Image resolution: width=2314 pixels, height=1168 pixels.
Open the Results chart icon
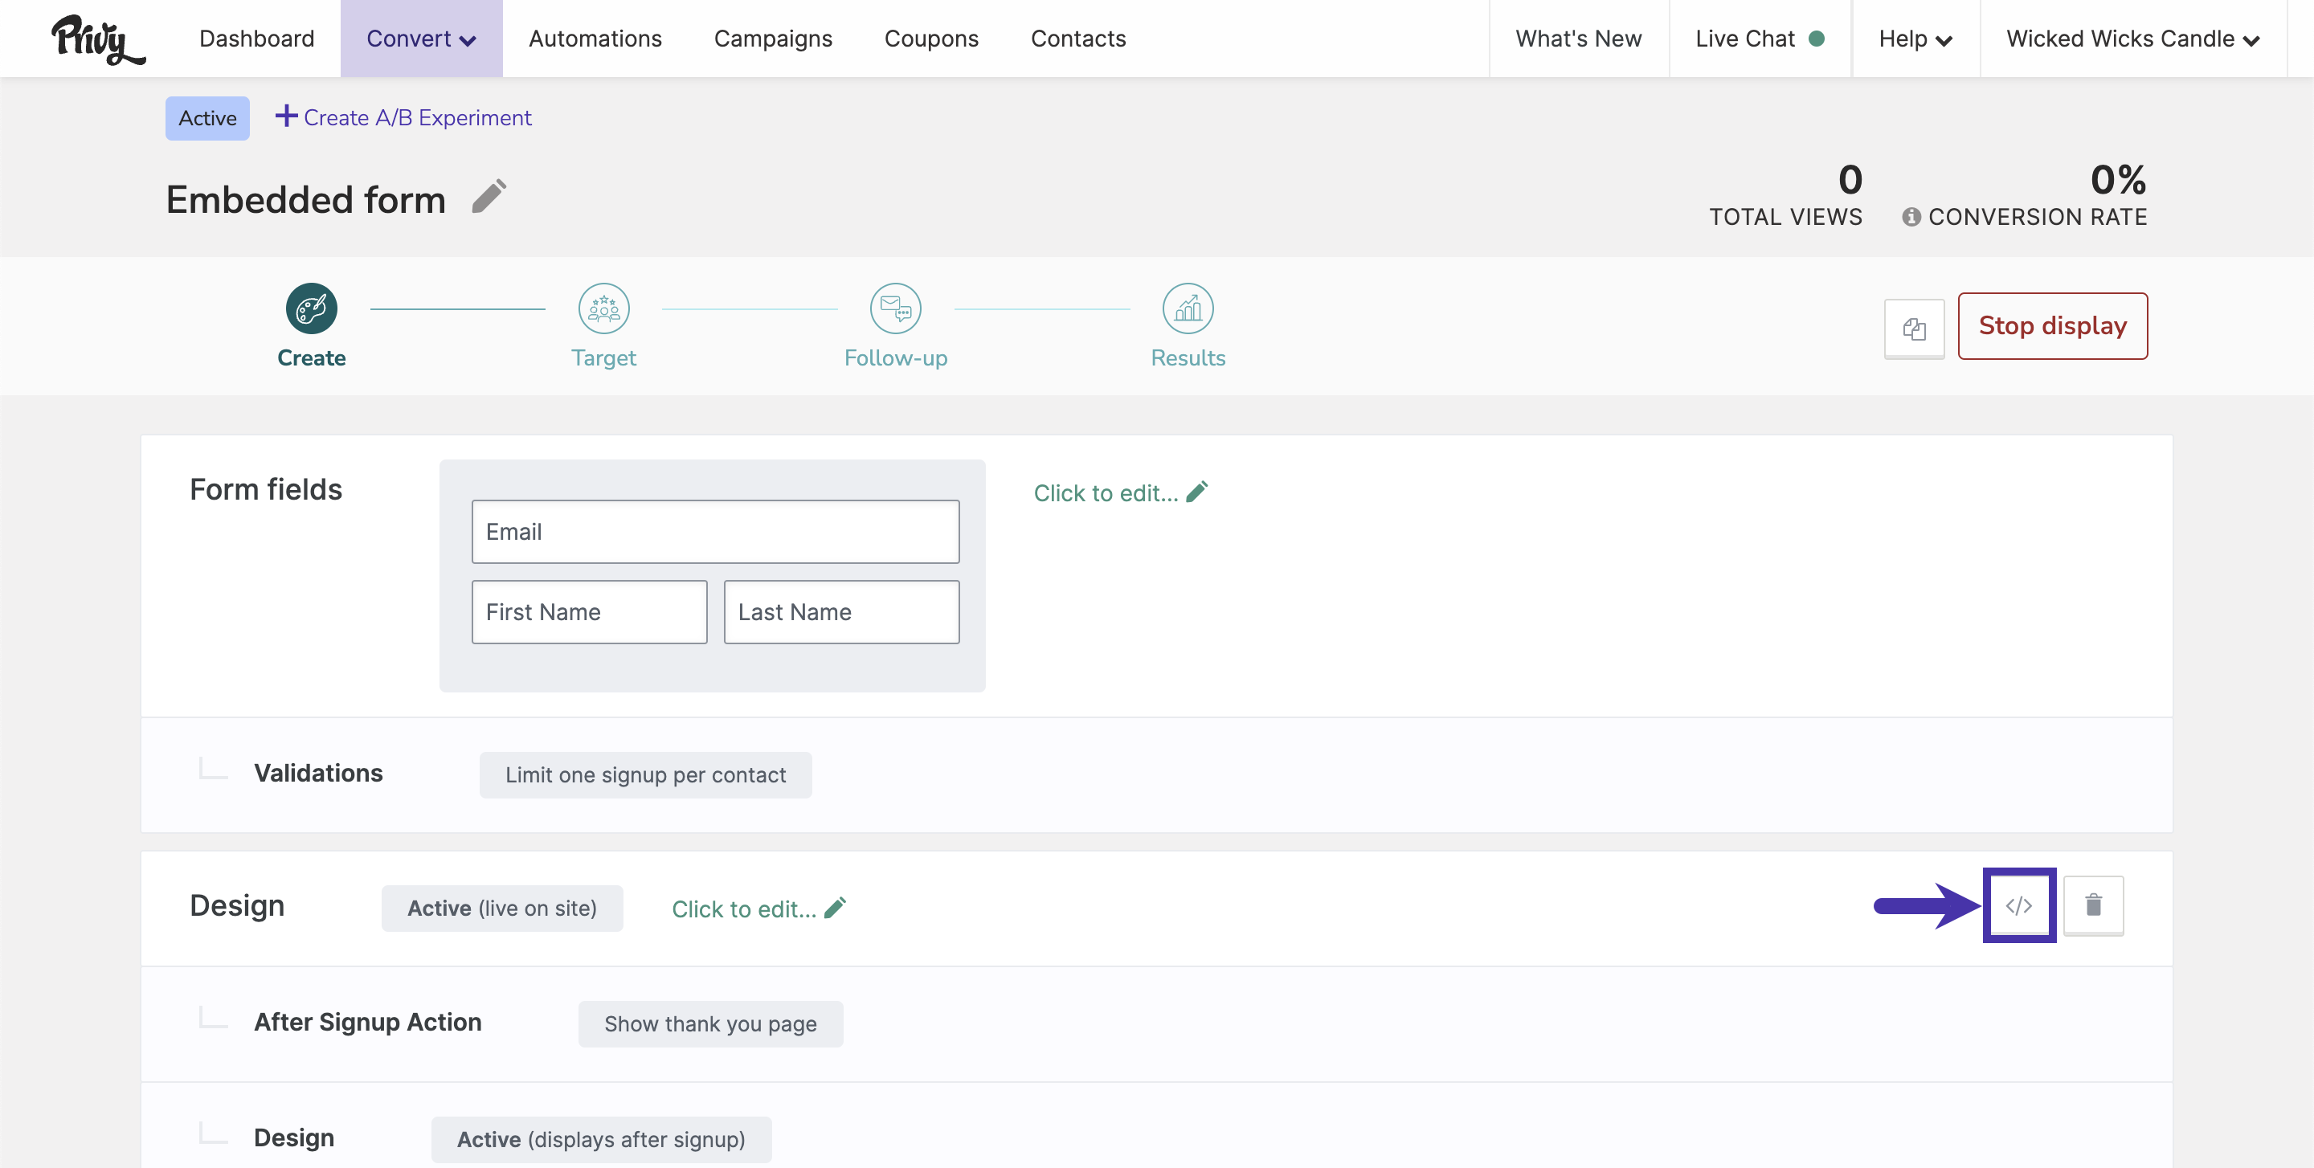1188,308
